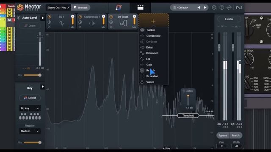The height and width of the screenshot is (152, 271).
Task: Open the Stereo Out track name selector
Action: tap(58, 8)
